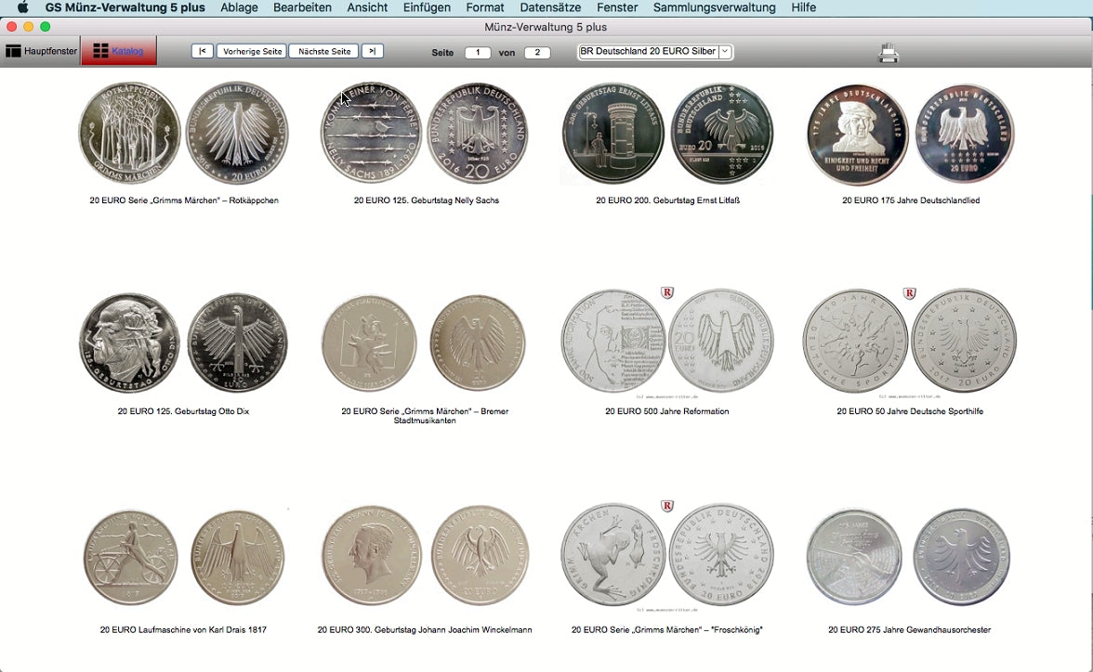This screenshot has width=1093, height=672.
Task: Expand the BR Deutschland 20 EURO Silber dropdown
Action: point(725,52)
